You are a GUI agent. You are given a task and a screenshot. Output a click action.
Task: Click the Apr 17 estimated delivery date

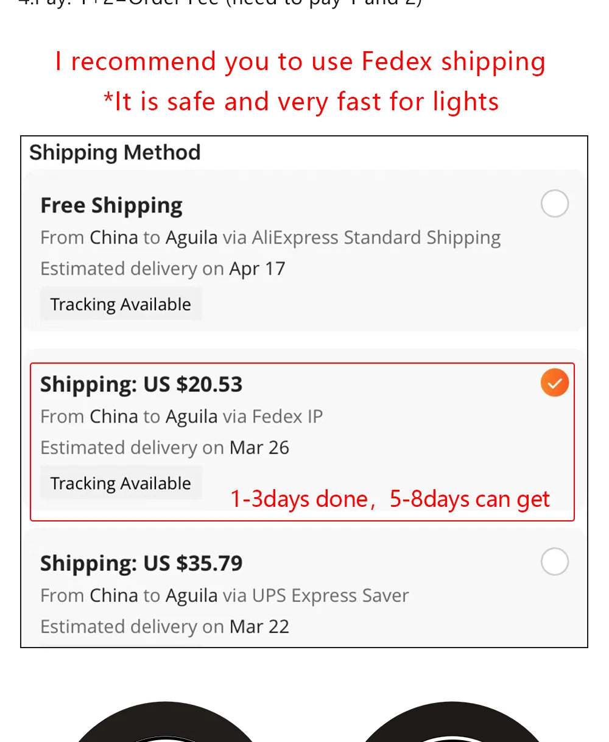pyautogui.click(x=256, y=268)
